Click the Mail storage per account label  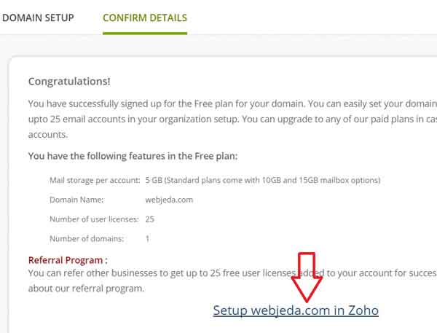(x=95, y=180)
